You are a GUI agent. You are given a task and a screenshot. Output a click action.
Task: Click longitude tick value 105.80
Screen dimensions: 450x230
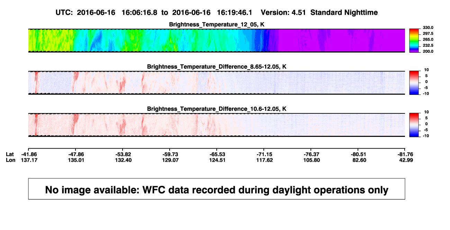(311, 160)
